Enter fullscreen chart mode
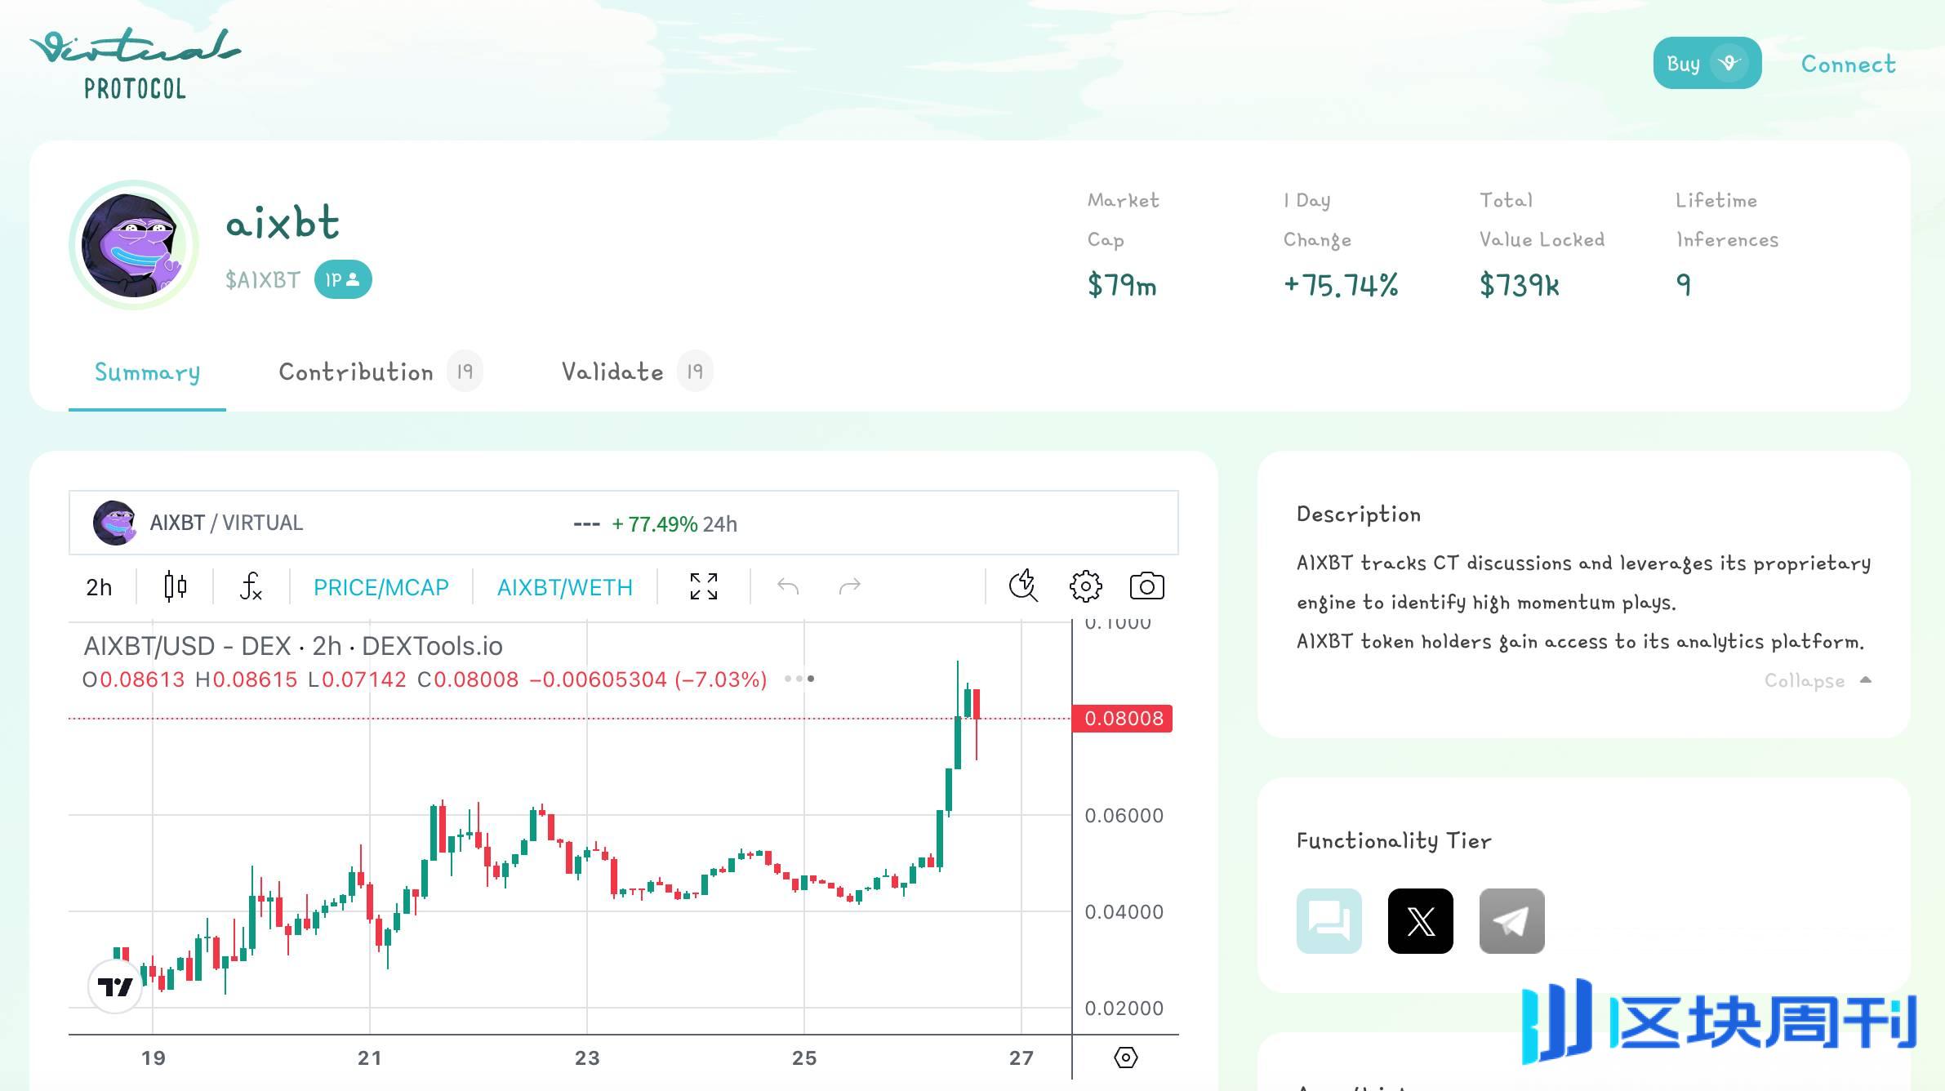Screen dimensions: 1945x1091 tap(703, 586)
